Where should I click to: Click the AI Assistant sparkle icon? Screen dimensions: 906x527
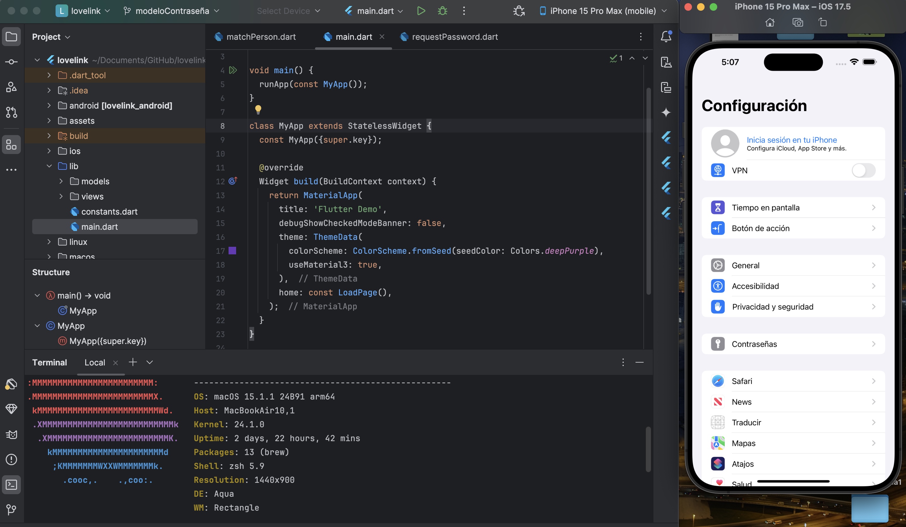coord(666,112)
